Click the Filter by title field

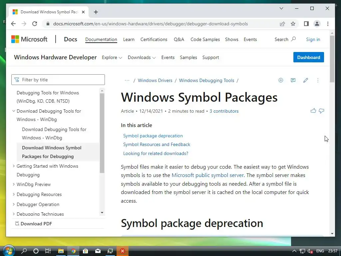click(x=58, y=80)
